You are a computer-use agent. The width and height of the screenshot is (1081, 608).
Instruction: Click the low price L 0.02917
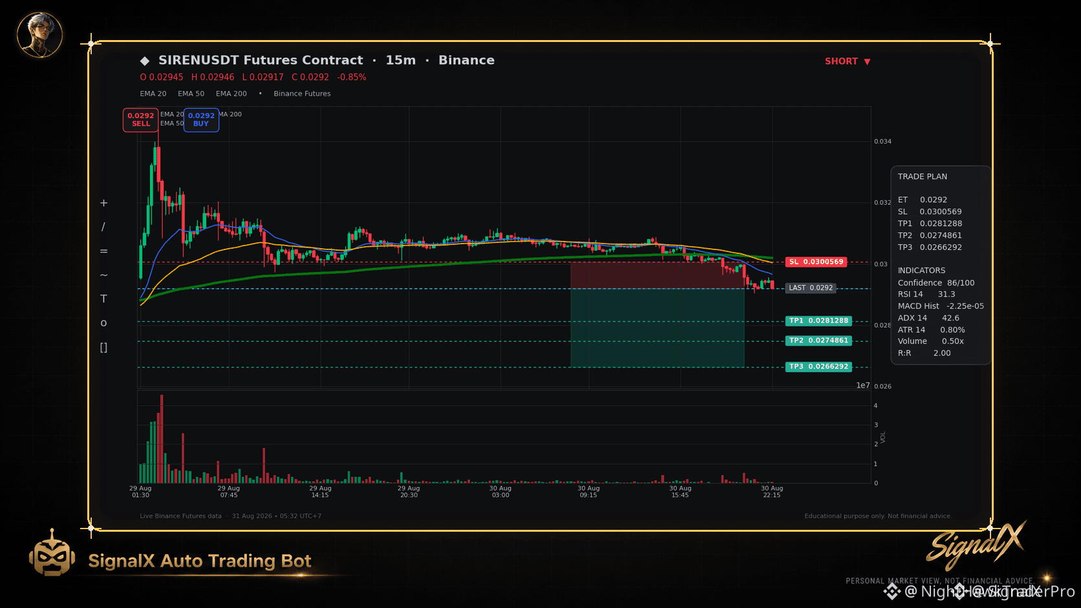click(x=263, y=77)
